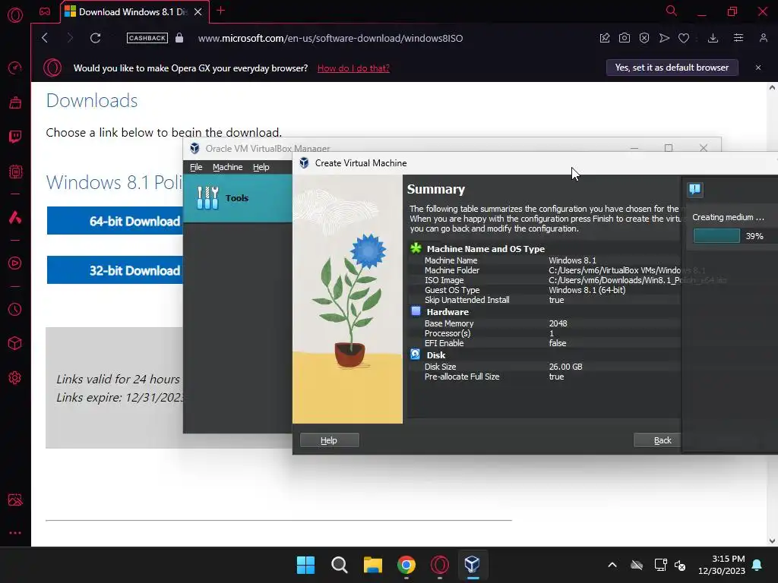The width and height of the screenshot is (778, 583).
Task: Click page scrollbar down arrow
Action: 772,540
